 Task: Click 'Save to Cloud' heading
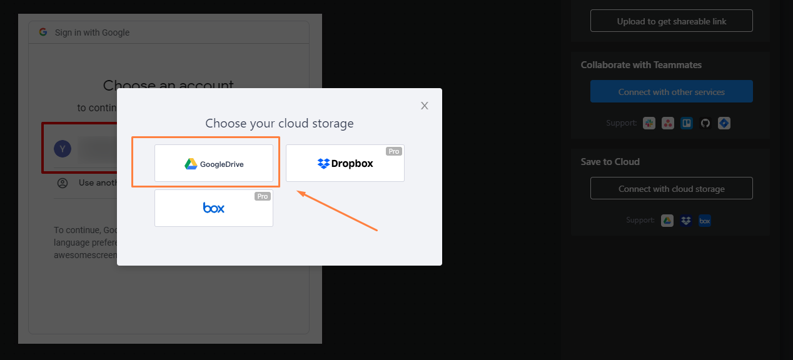(x=610, y=162)
